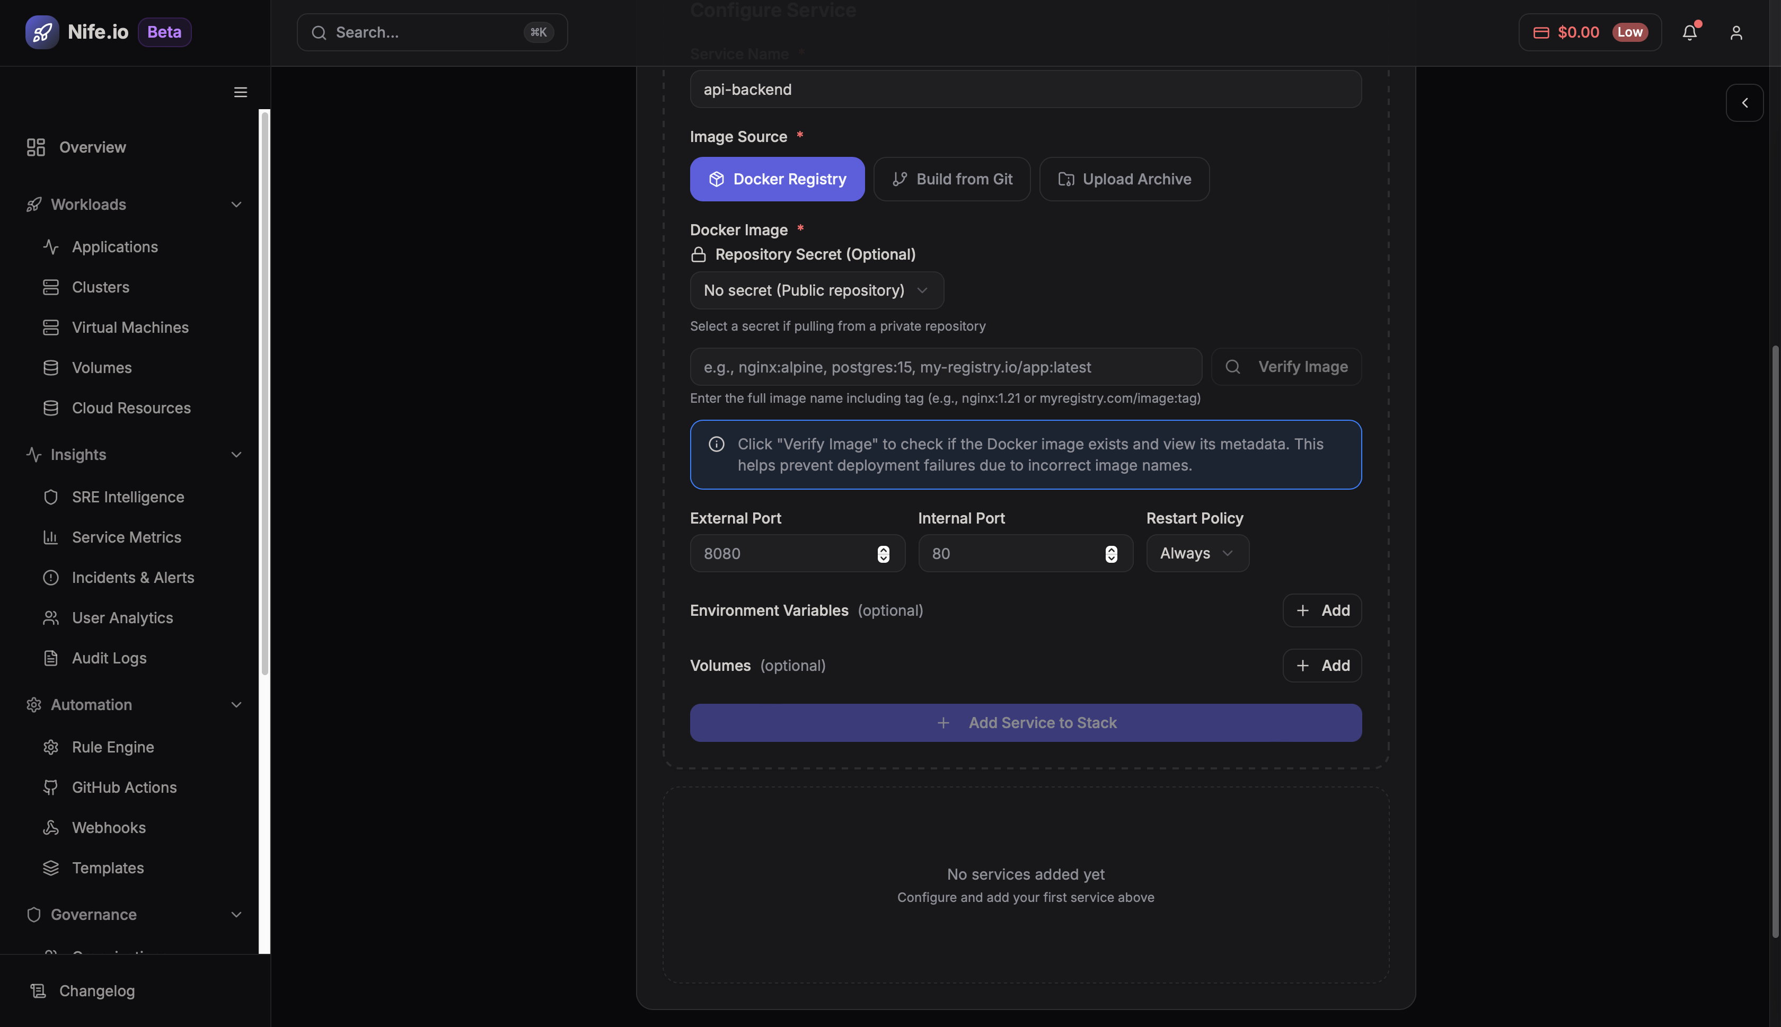Image resolution: width=1781 pixels, height=1027 pixels.
Task: Click the Verify Image button
Action: 1285,366
